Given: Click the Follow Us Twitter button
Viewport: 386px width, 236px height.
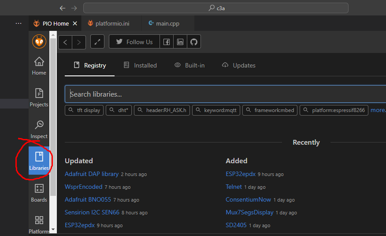Looking at the screenshot, I should click(x=134, y=42).
